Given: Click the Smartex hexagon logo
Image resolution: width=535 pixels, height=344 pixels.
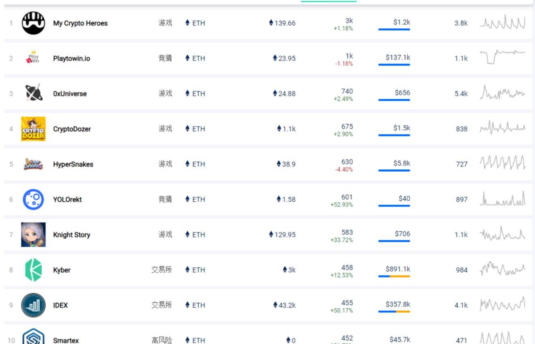Looking at the screenshot, I should tap(33, 337).
